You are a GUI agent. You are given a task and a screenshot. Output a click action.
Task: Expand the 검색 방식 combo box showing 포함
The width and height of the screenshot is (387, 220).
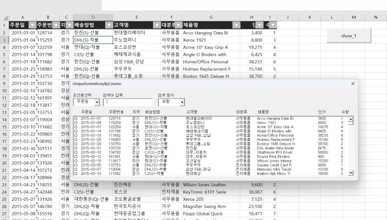[182, 102]
